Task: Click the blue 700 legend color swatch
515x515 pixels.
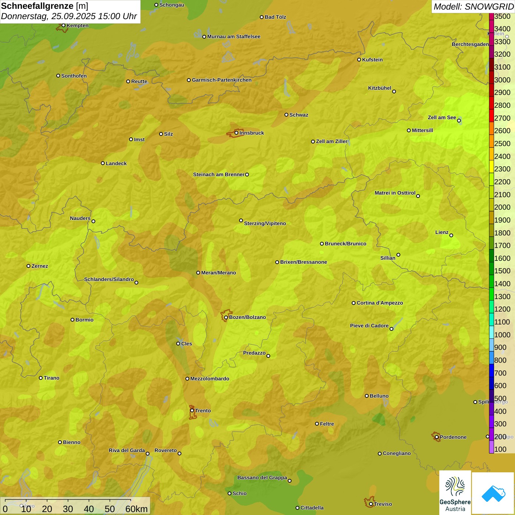Action: [491, 370]
